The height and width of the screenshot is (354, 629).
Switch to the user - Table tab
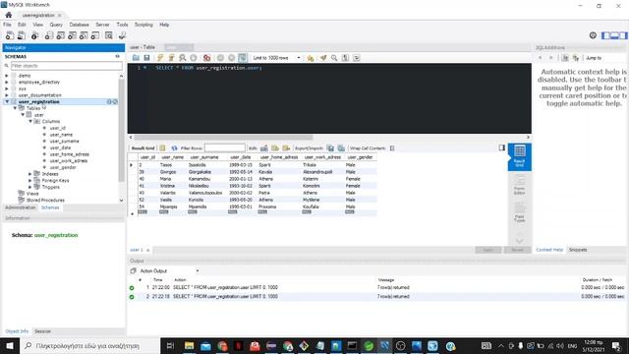click(x=143, y=47)
